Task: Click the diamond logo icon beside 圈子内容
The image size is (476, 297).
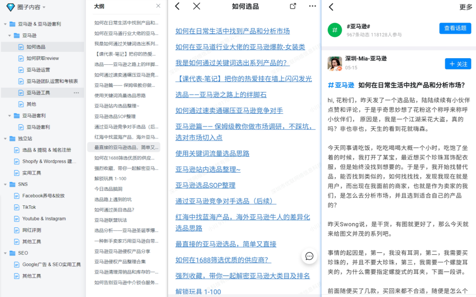Action: point(11,7)
